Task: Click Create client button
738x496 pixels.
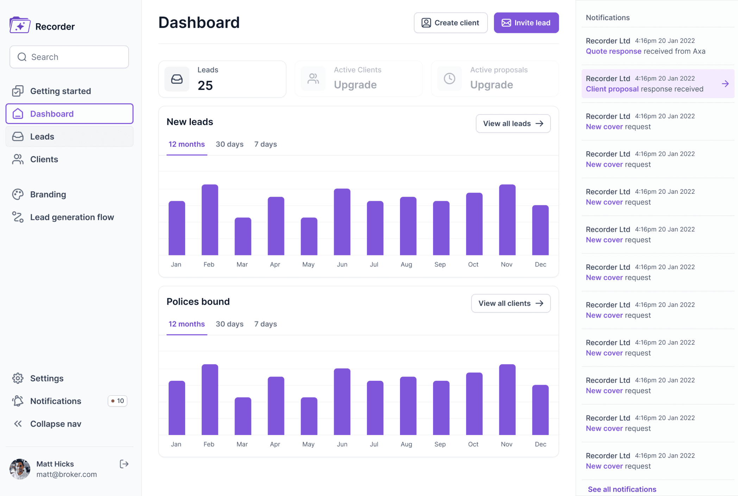Action: coord(450,23)
